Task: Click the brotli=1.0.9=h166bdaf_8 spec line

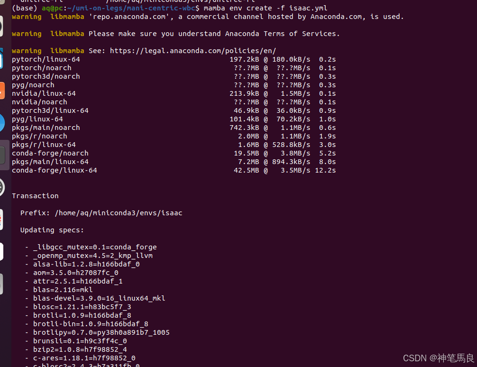Action: click(82, 315)
